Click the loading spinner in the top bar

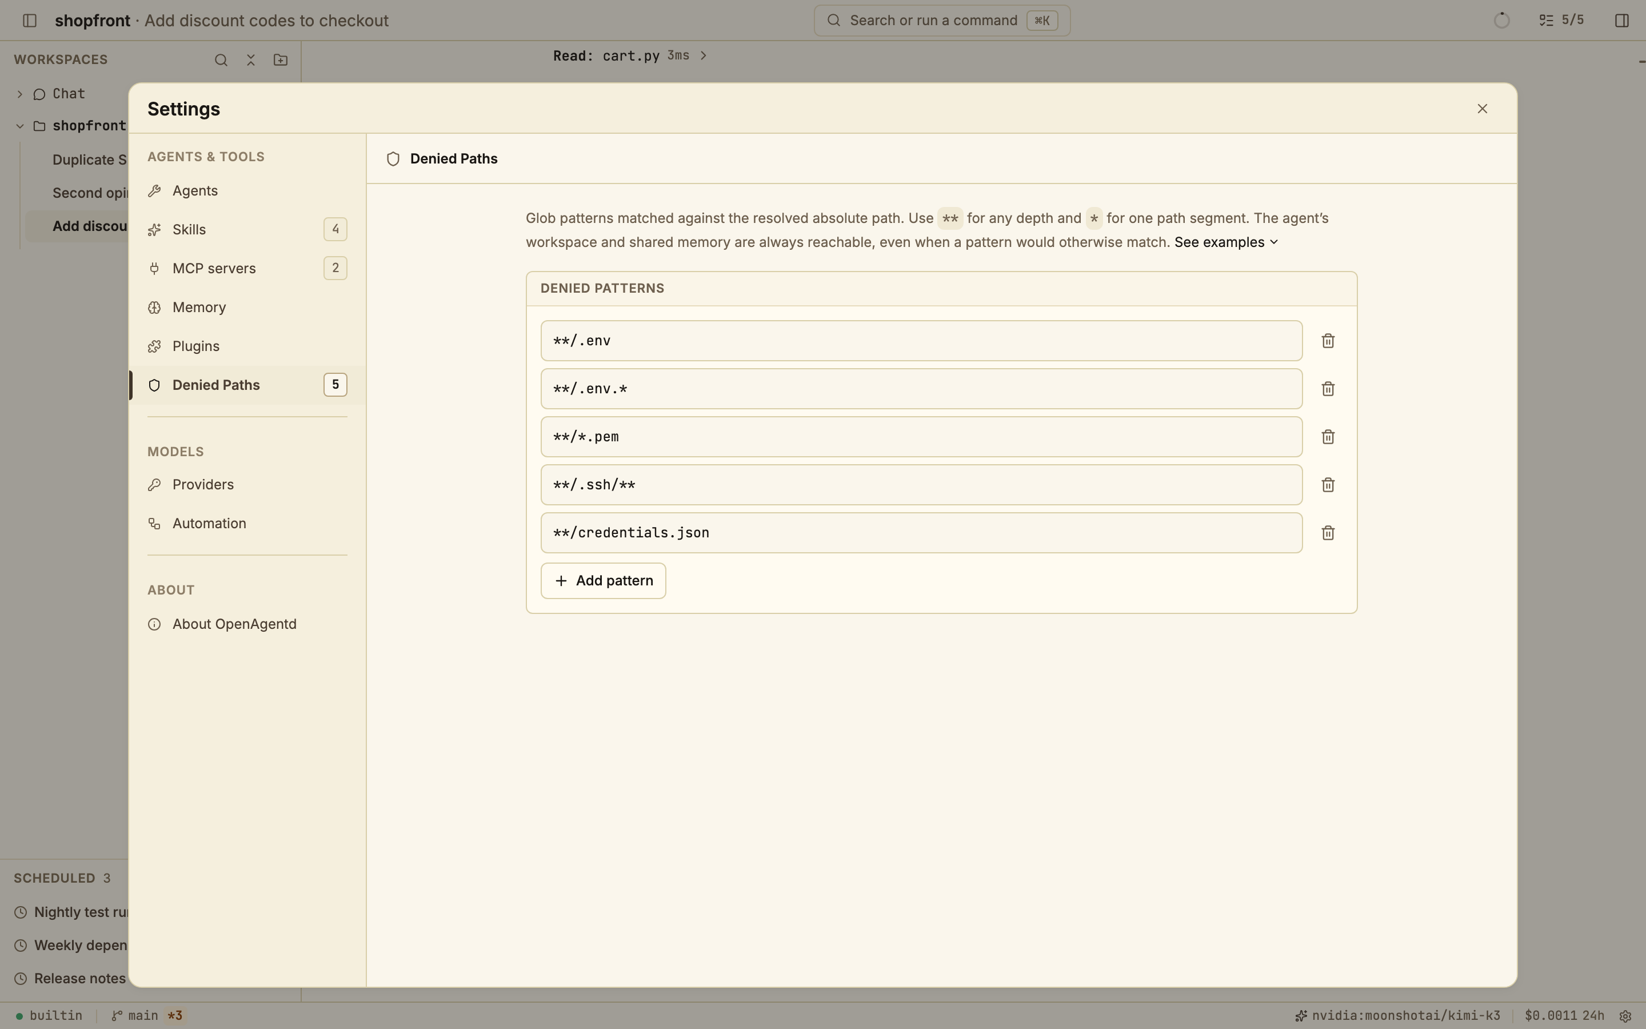(x=1502, y=21)
